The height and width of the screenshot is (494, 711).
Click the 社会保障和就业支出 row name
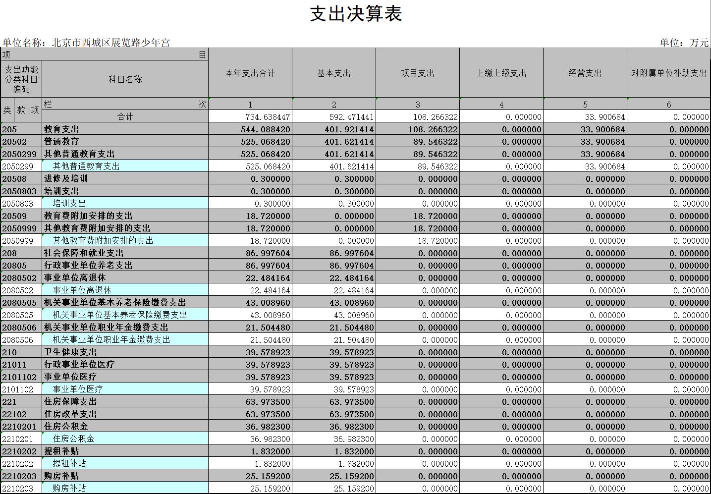tap(125, 253)
